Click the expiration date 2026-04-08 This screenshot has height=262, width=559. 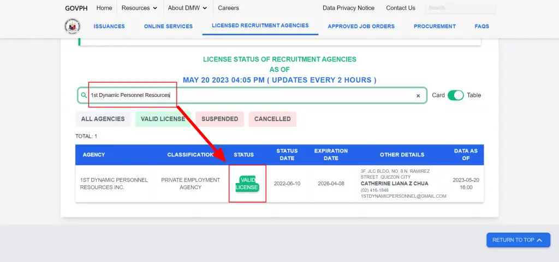click(x=331, y=184)
